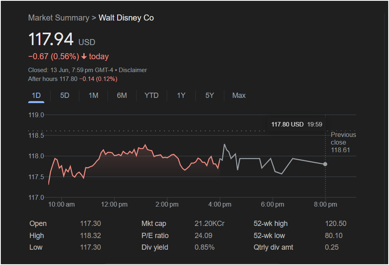This screenshot has width=389, height=265.
Task: Click the −0.67 (0.56%) change text
Action: pyautogui.click(x=54, y=56)
